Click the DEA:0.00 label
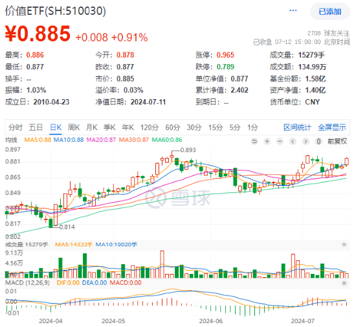Image resolution: width=356 pixels, height=327 pixels. click(95, 283)
